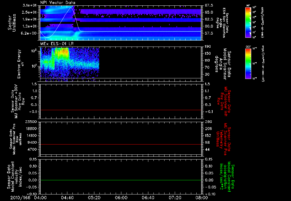Click the '04:40' time axis label
This screenshot has width=291, height=201.
pos(67,198)
